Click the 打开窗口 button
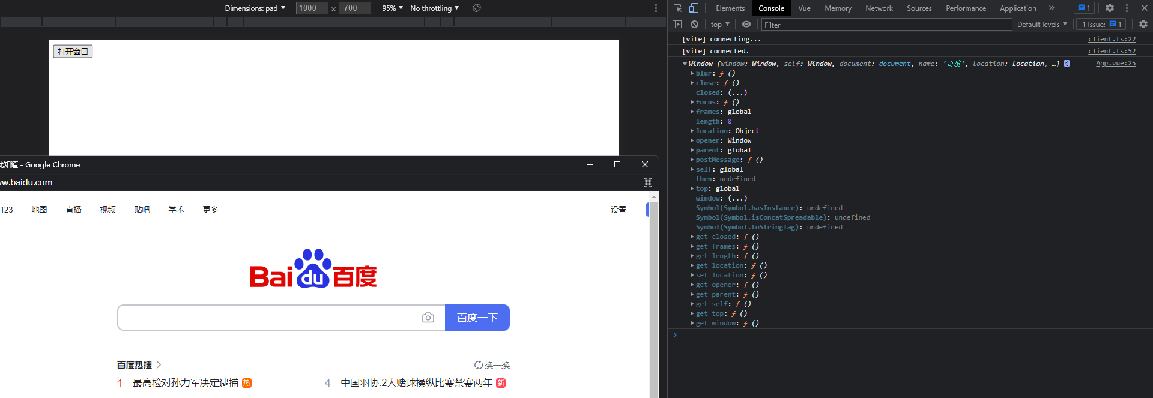Image resolution: width=1153 pixels, height=398 pixels. (x=73, y=52)
